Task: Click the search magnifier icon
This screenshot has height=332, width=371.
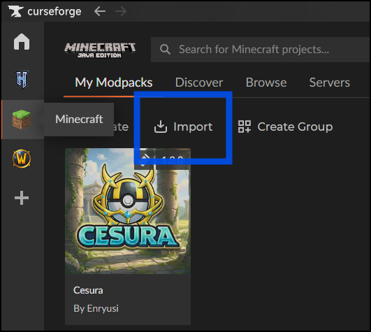Action: click(165, 49)
